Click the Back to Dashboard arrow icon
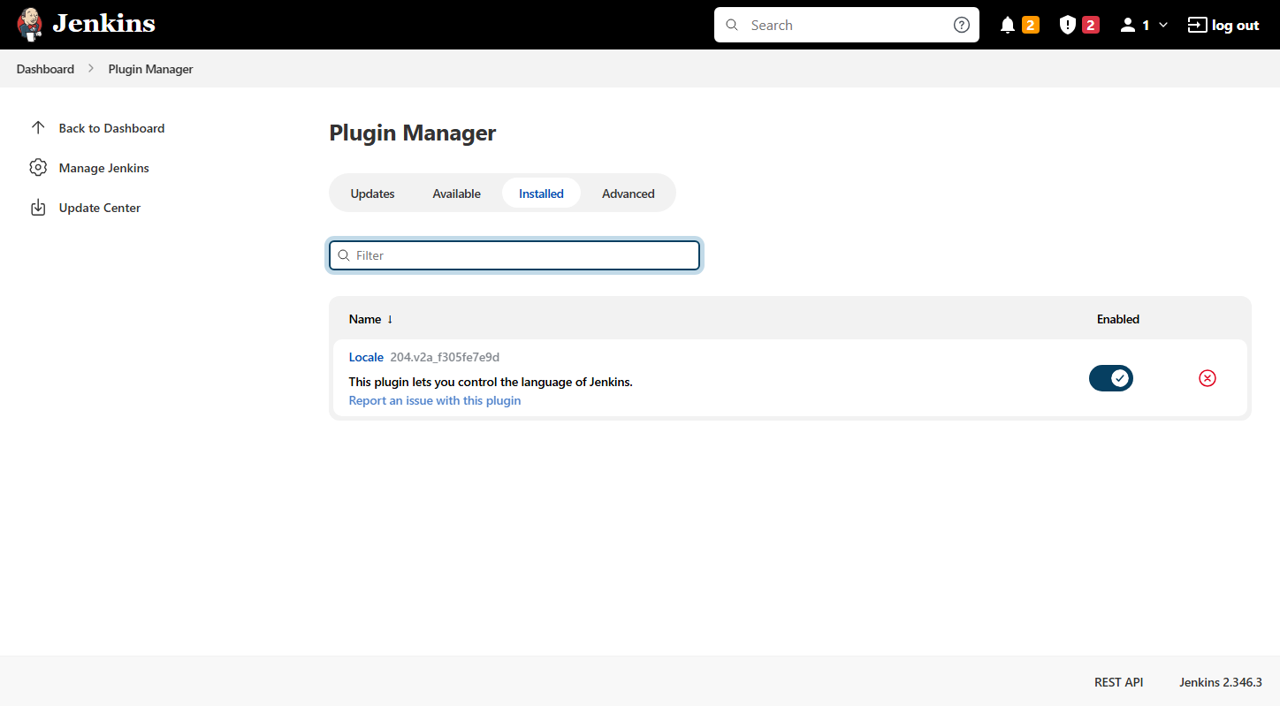 coord(38,127)
